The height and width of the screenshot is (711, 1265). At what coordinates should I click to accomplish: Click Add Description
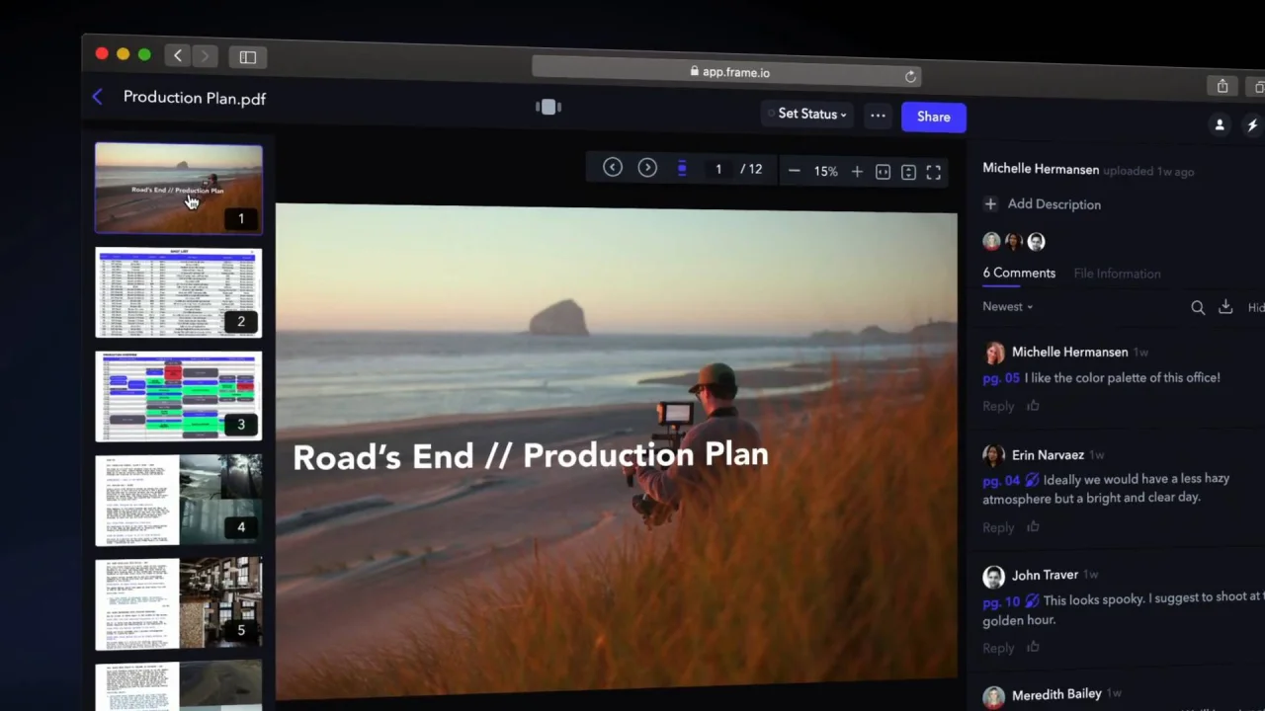(x=1054, y=204)
